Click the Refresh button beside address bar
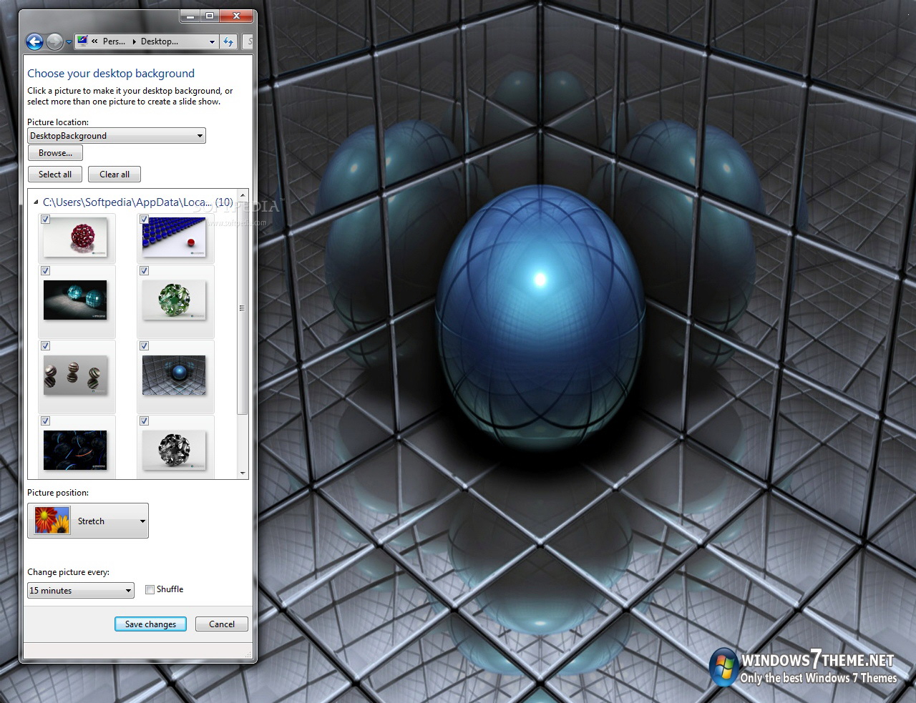Screen dimensions: 916x703 pos(228,42)
